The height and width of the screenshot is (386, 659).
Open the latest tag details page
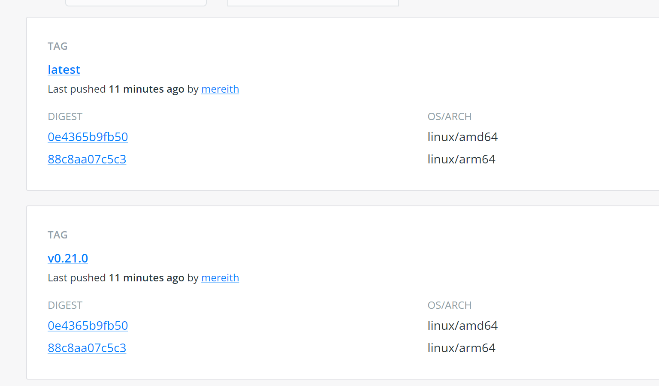click(x=63, y=69)
